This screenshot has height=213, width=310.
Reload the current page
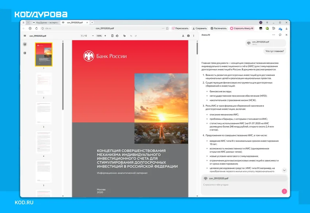click(36, 28)
